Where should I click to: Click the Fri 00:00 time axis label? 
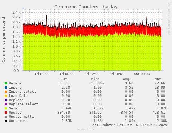click(x=42, y=74)
